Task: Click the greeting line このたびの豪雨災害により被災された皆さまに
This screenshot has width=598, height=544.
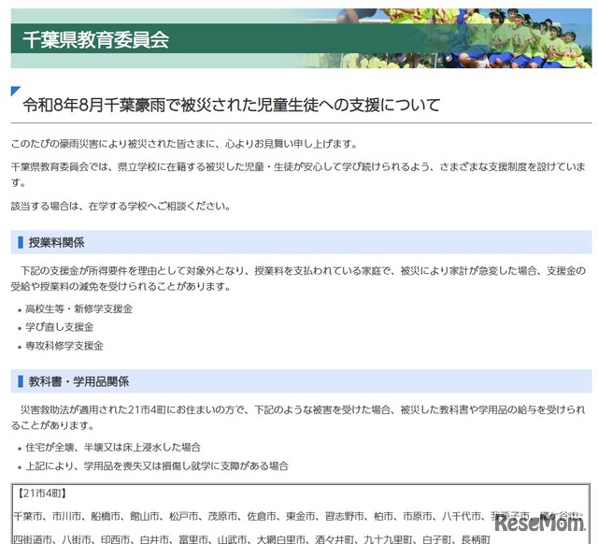Action: [x=185, y=144]
